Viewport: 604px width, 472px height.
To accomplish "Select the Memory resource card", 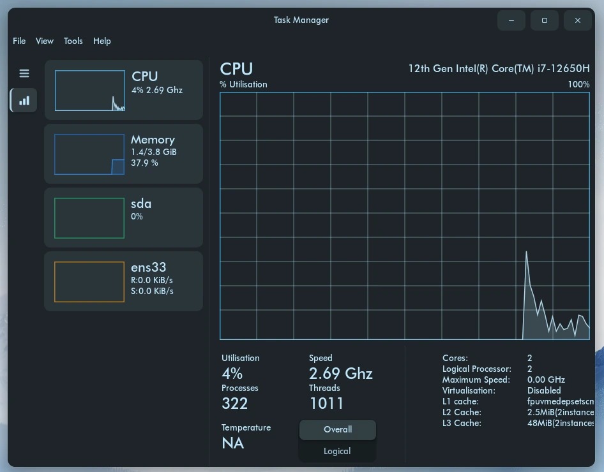I will coord(124,154).
